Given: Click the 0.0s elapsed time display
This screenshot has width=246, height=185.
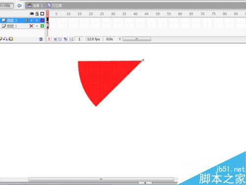Looking at the screenshot, I should click(x=109, y=39).
